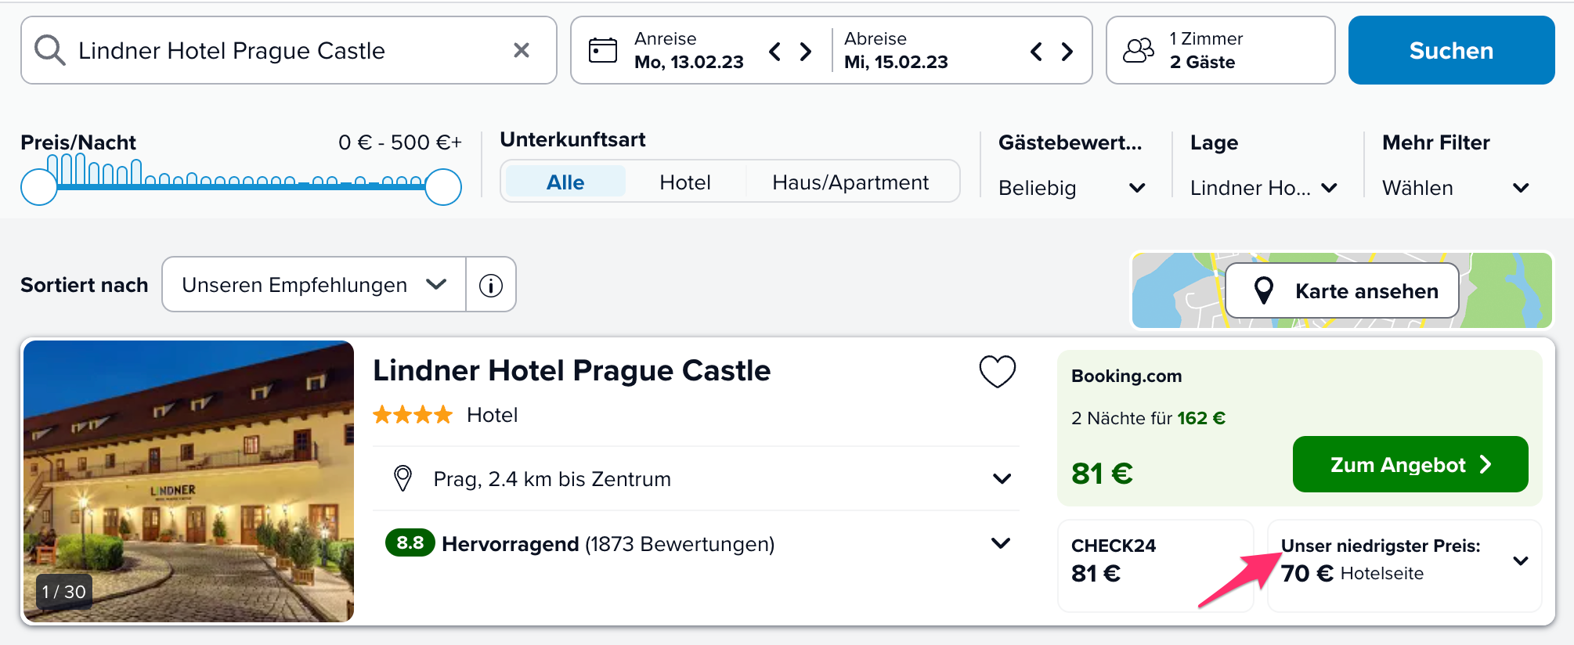Open the Sortiert nach dropdown
1574x645 pixels.
313,285
